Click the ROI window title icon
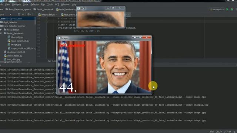Screen dimensions: 237x133 click(79, 8)
